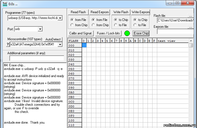Click AutoDetect microcontroller button
197x128 pixels.
pos(53,39)
